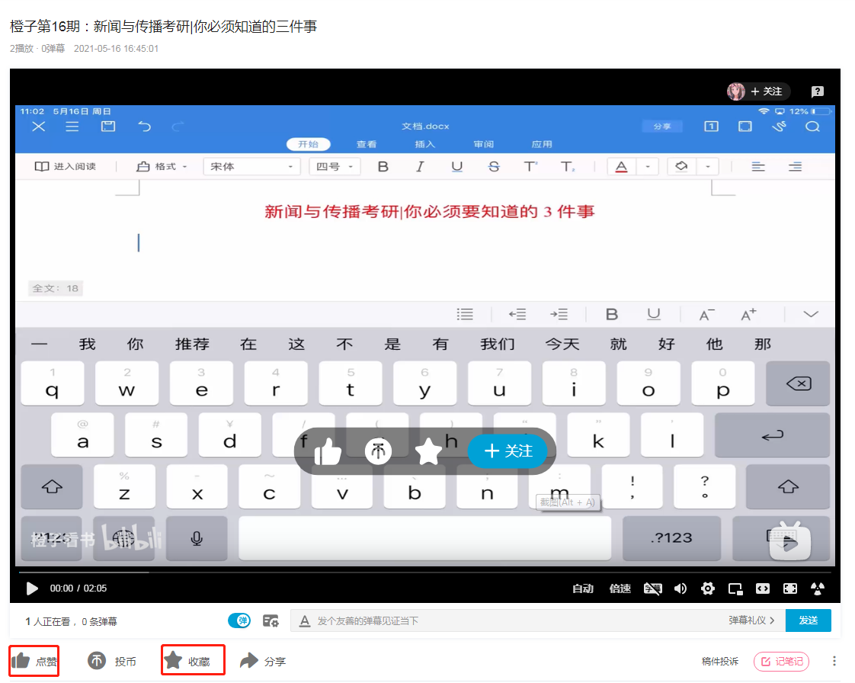Open the player settings gear
This screenshot has width=855, height=683.
click(708, 588)
